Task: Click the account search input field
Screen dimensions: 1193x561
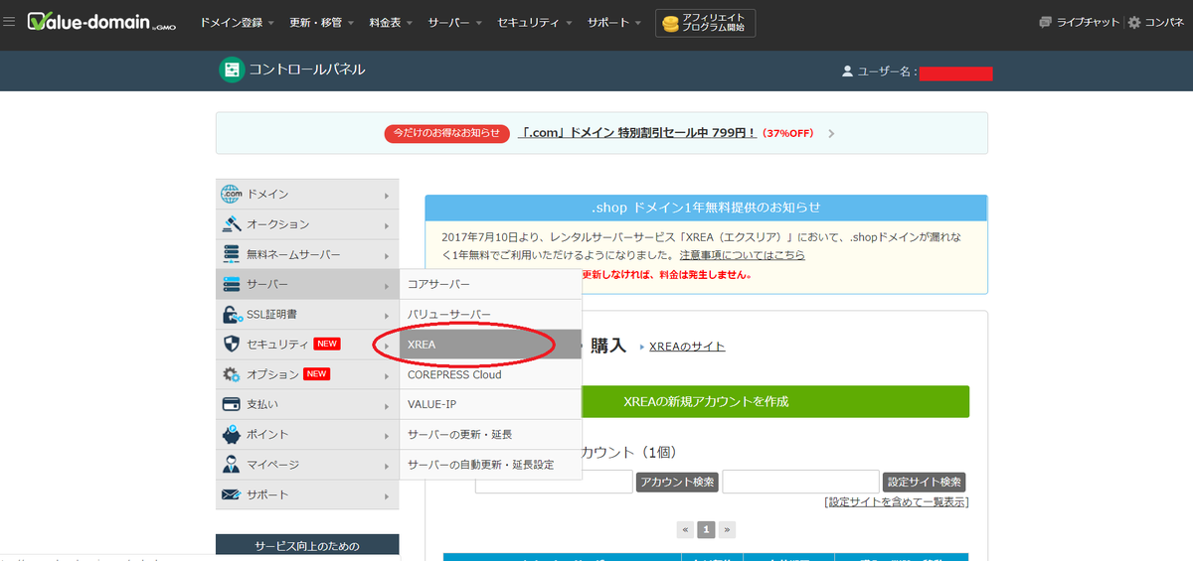Action: (x=554, y=482)
